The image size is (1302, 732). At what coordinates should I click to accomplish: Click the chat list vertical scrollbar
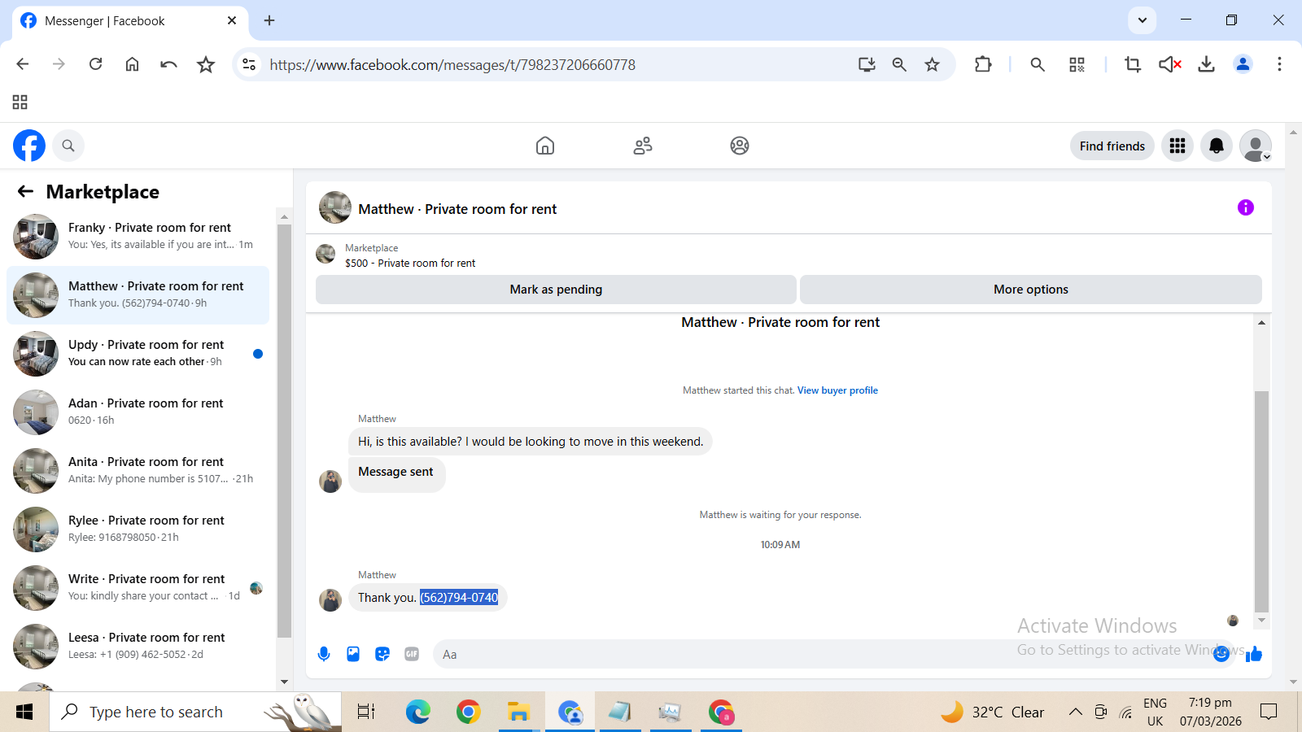point(284,431)
